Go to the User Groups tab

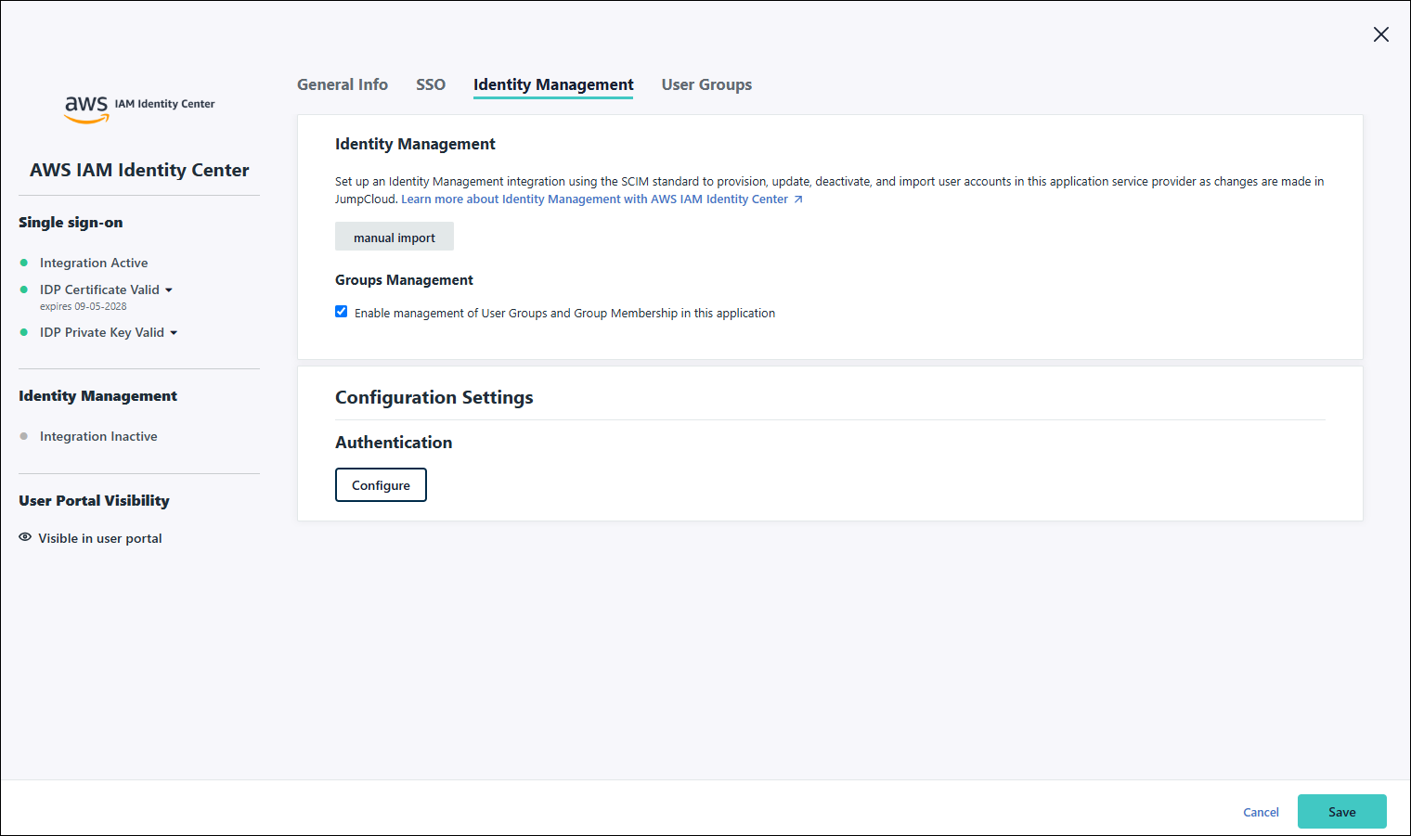[x=706, y=84]
